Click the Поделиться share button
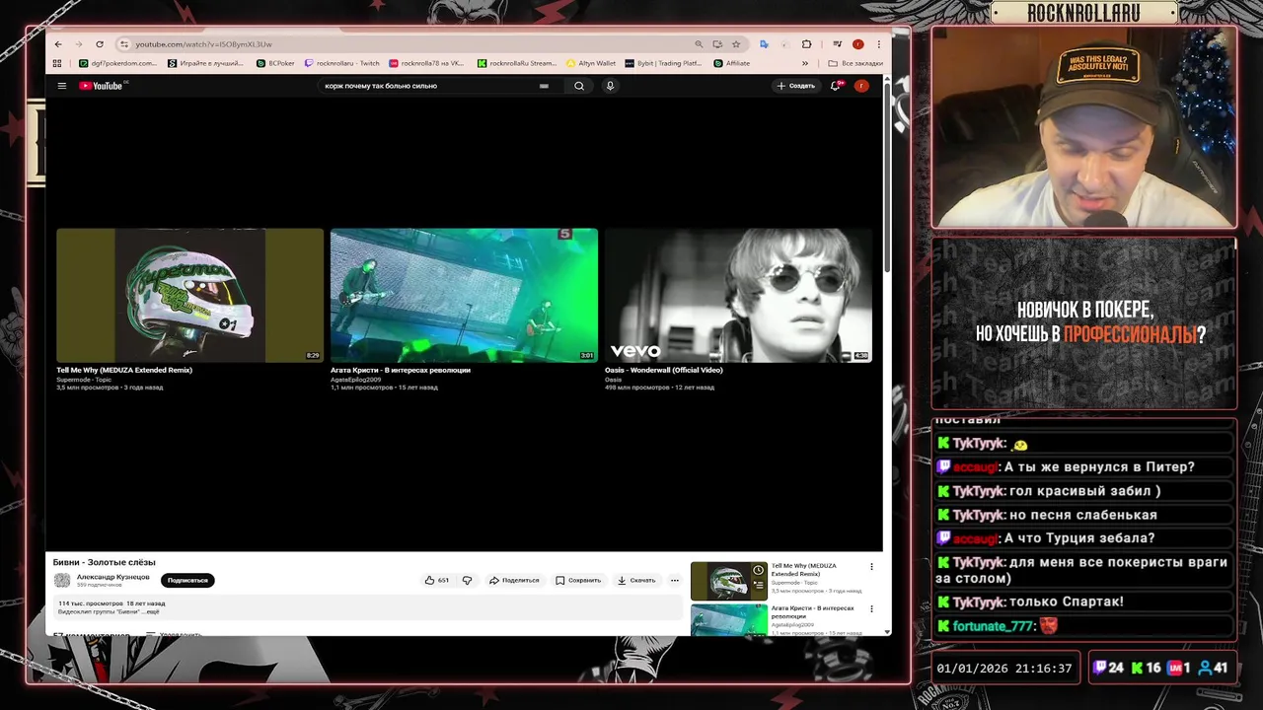Viewport: 1263px width, 710px height. click(x=514, y=580)
